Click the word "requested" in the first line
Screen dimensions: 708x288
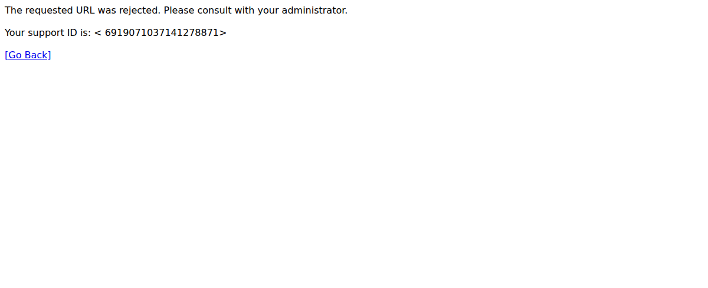pyautogui.click(x=48, y=11)
